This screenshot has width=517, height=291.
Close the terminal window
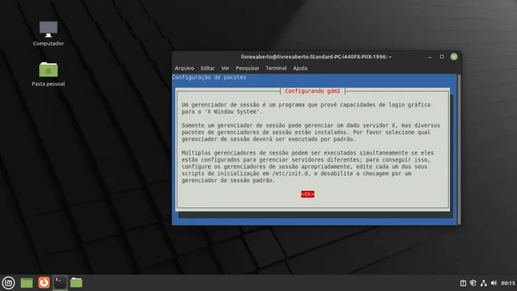coord(454,57)
